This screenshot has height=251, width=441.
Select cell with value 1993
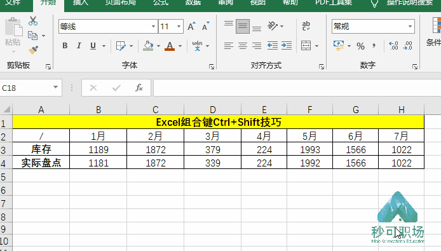point(310,149)
